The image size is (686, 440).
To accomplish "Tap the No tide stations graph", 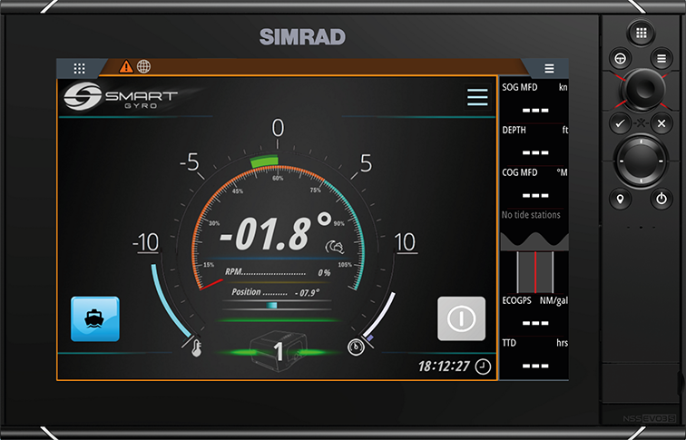I will (534, 230).
